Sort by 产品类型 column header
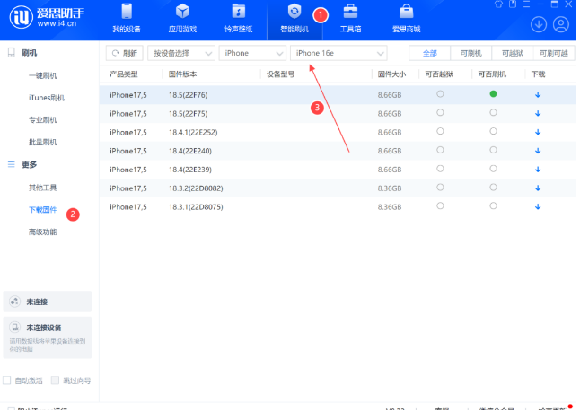The image size is (580, 410). tap(124, 74)
